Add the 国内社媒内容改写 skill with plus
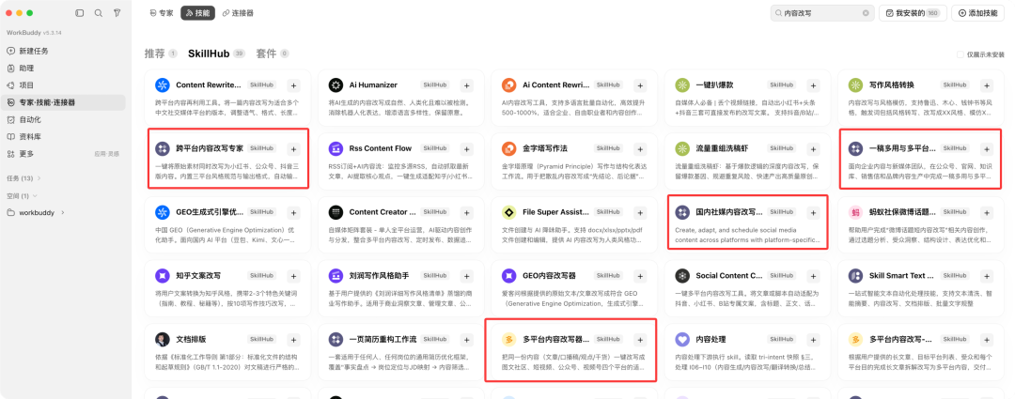Image resolution: width=1015 pixels, height=399 pixels. [x=813, y=212]
